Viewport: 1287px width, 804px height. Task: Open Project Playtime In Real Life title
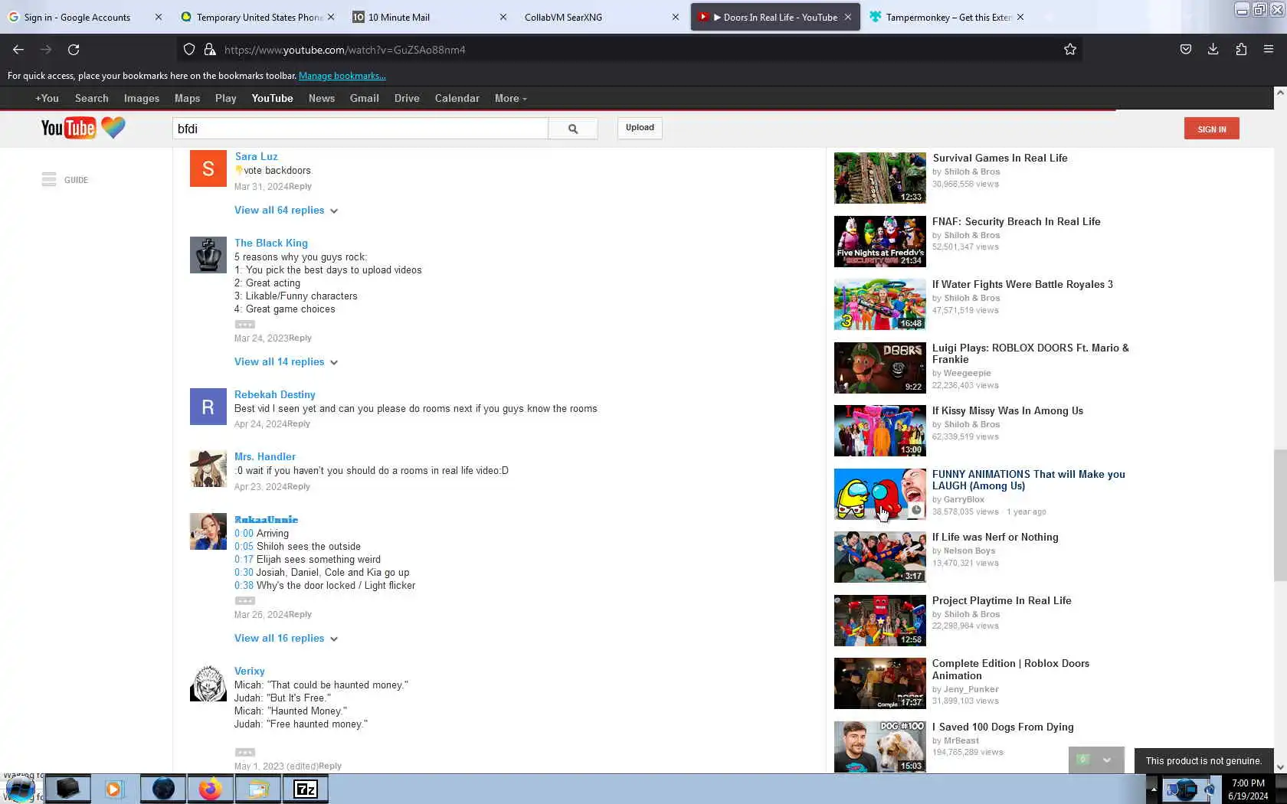(x=1001, y=600)
